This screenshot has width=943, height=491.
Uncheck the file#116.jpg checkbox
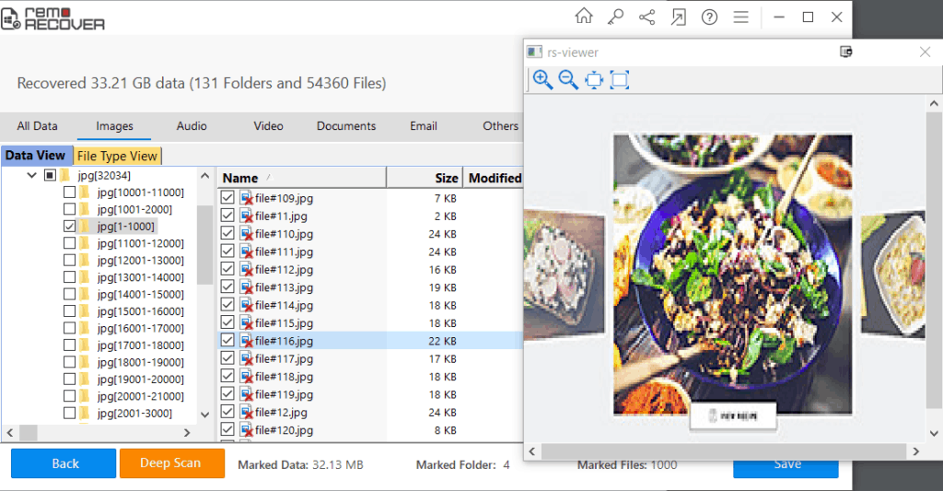point(227,341)
